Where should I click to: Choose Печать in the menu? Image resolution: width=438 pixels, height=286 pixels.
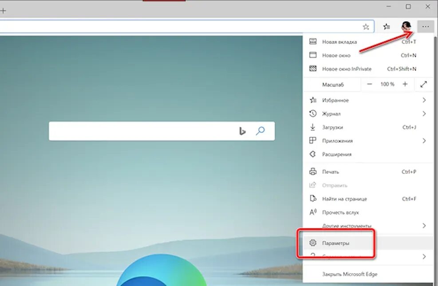(x=368, y=172)
